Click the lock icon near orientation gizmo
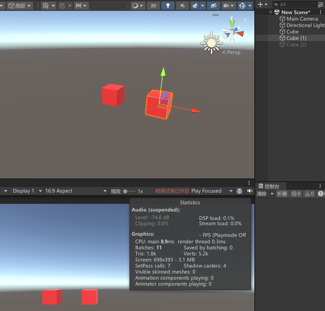Image resolution: width=325 pixels, height=311 pixels. 245,19
